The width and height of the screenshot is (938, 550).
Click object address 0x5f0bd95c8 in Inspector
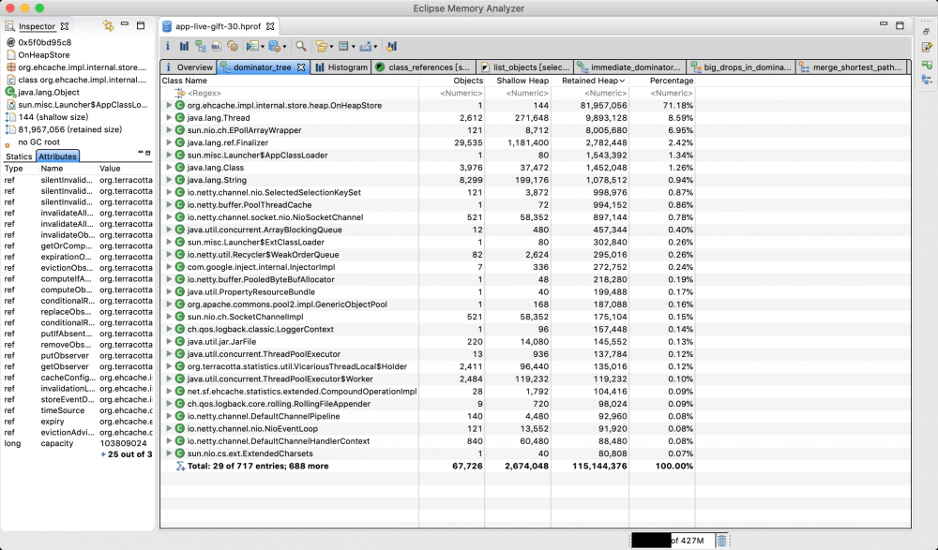pyautogui.click(x=44, y=42)
